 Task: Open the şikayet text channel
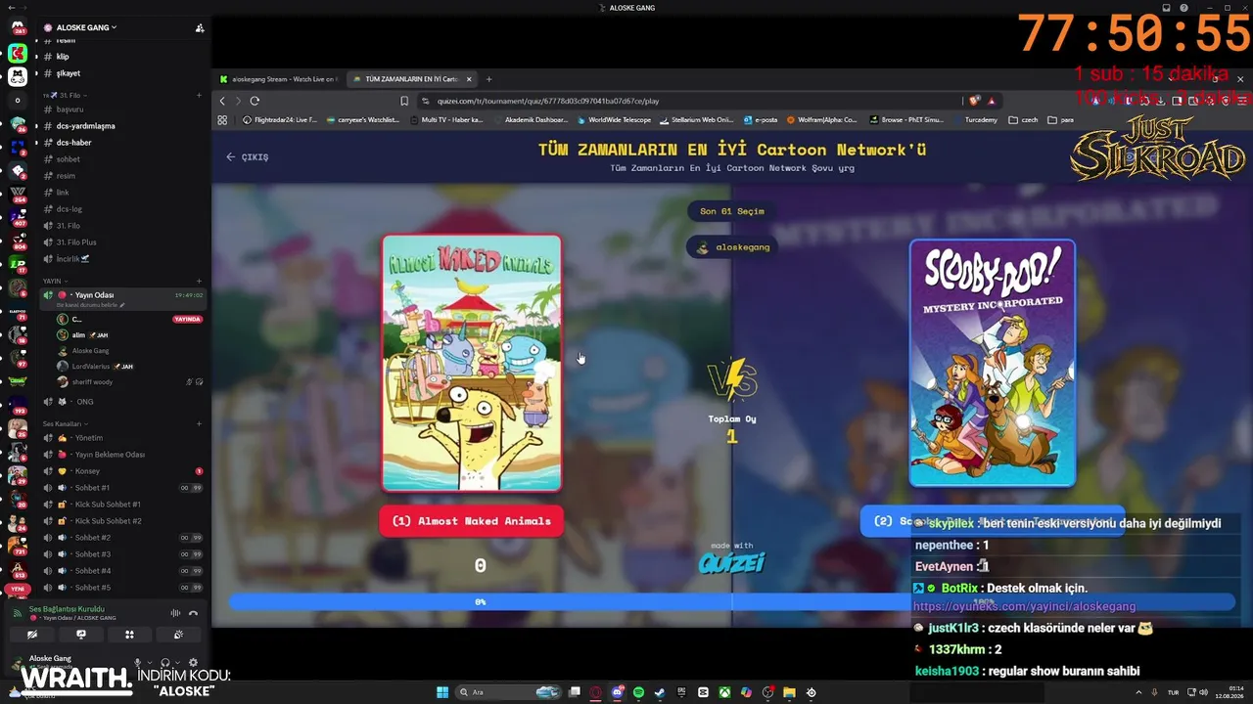pos(122,73)
